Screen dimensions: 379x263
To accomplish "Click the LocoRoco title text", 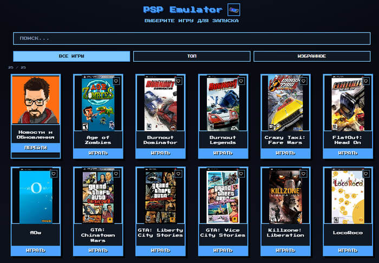I will pyautogui.click(x=348, y=233).
